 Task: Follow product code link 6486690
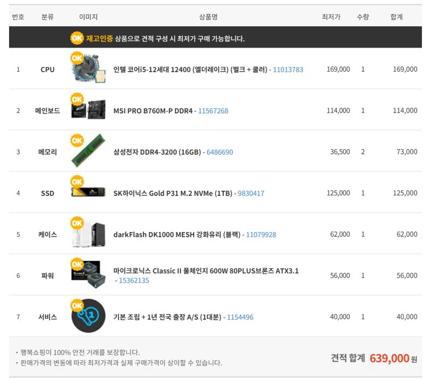(x=220, y=152)
